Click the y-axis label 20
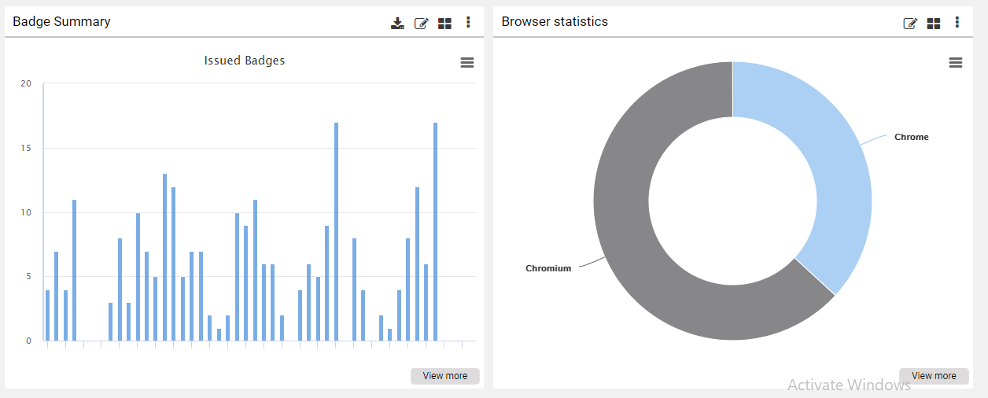988x398 pixels. 26,83
